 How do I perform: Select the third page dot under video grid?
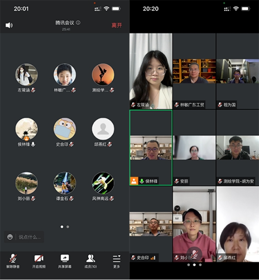click(200, 265)
